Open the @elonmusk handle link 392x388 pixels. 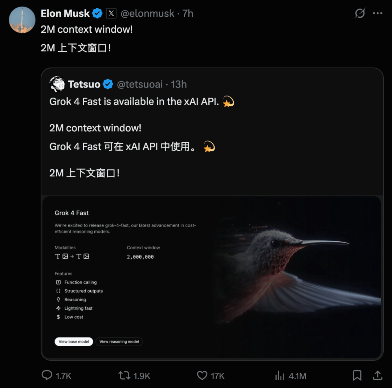pyautogui.click(x=147, y=13)
